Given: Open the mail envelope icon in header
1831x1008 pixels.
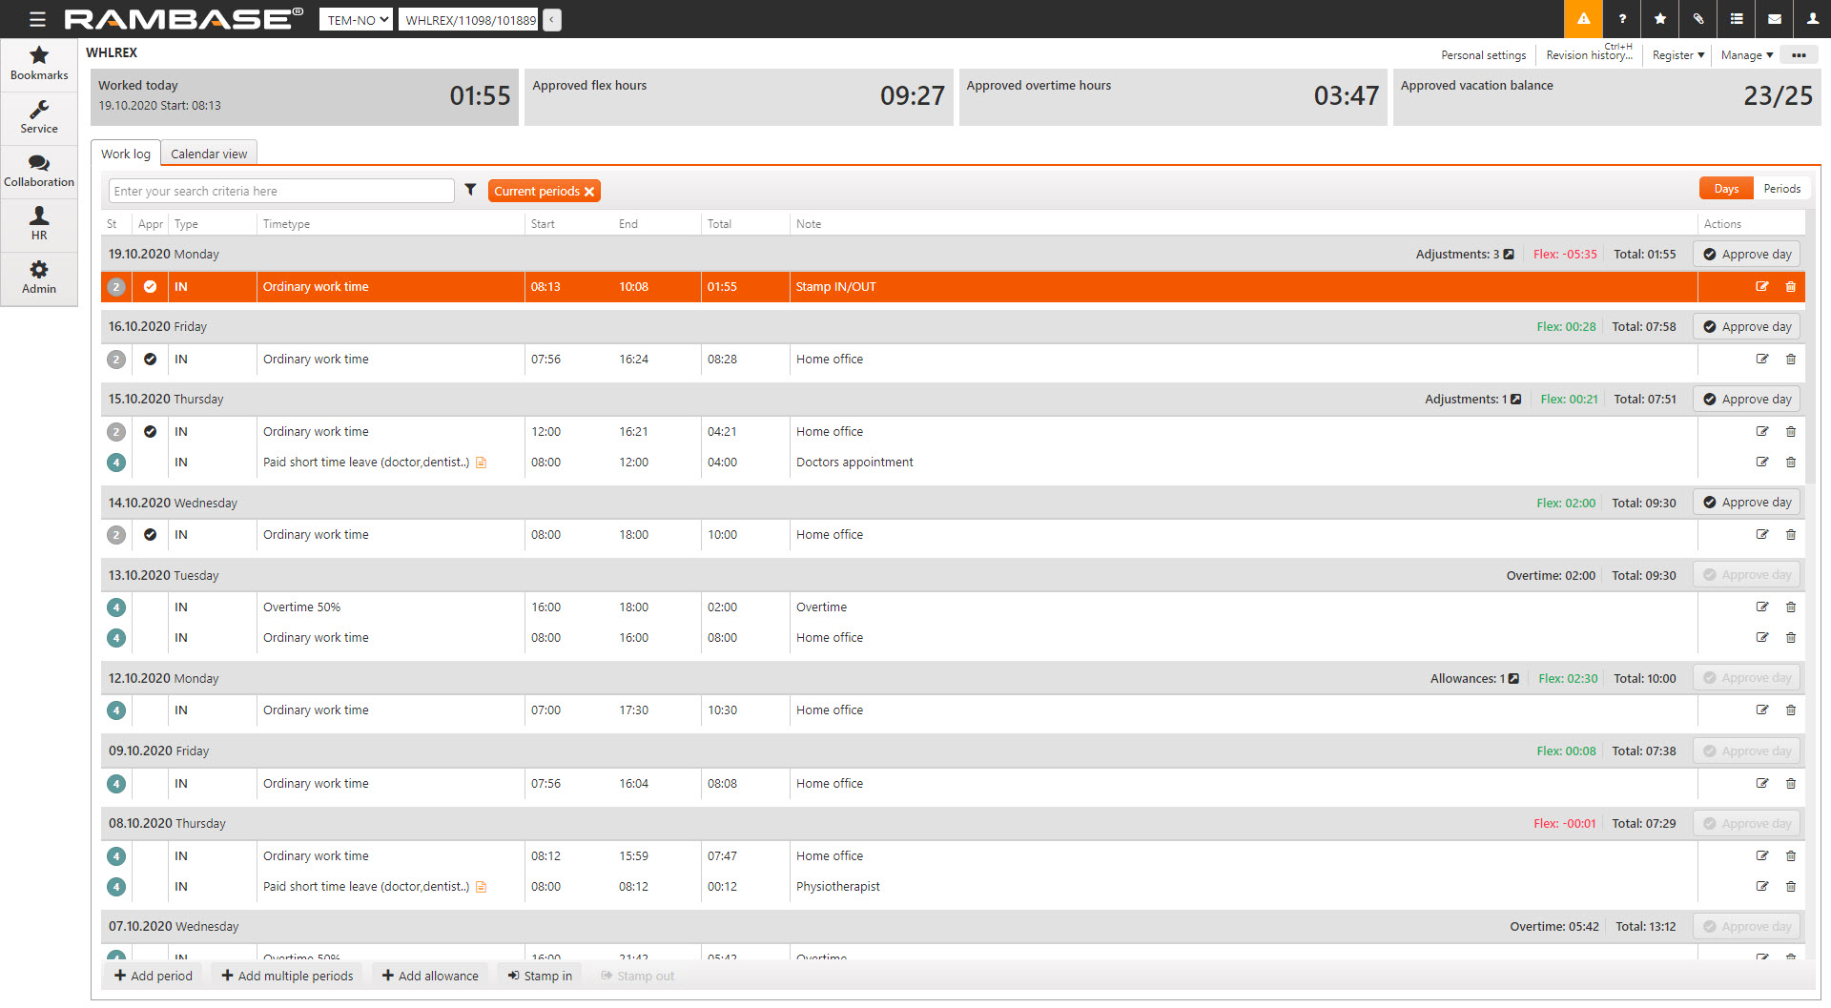Looking at the screenshot, I should (1774, 19).
